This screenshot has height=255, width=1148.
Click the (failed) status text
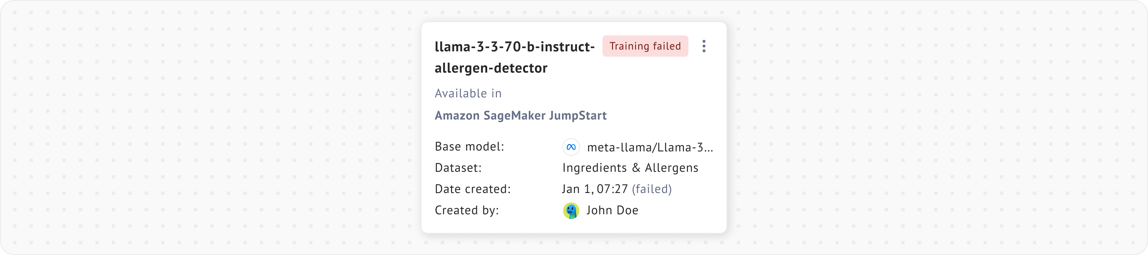point(652,189)
